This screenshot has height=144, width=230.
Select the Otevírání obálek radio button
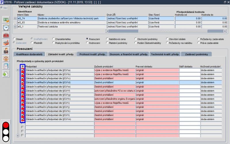[x=167, y=39]
